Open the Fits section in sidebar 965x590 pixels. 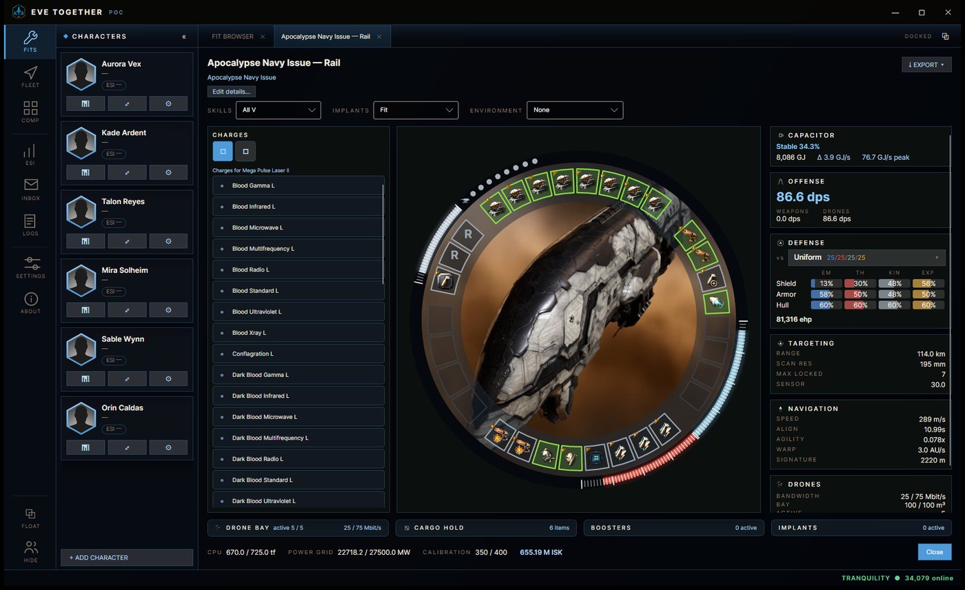click(30, 42)
